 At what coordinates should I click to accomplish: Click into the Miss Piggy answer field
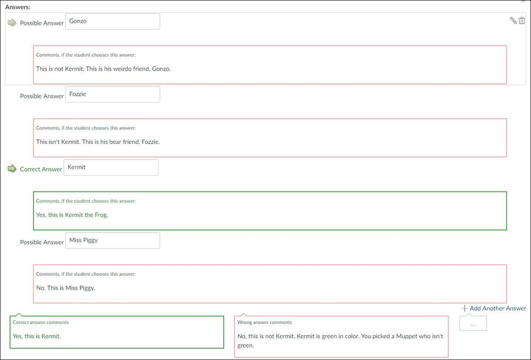[112, 241]
